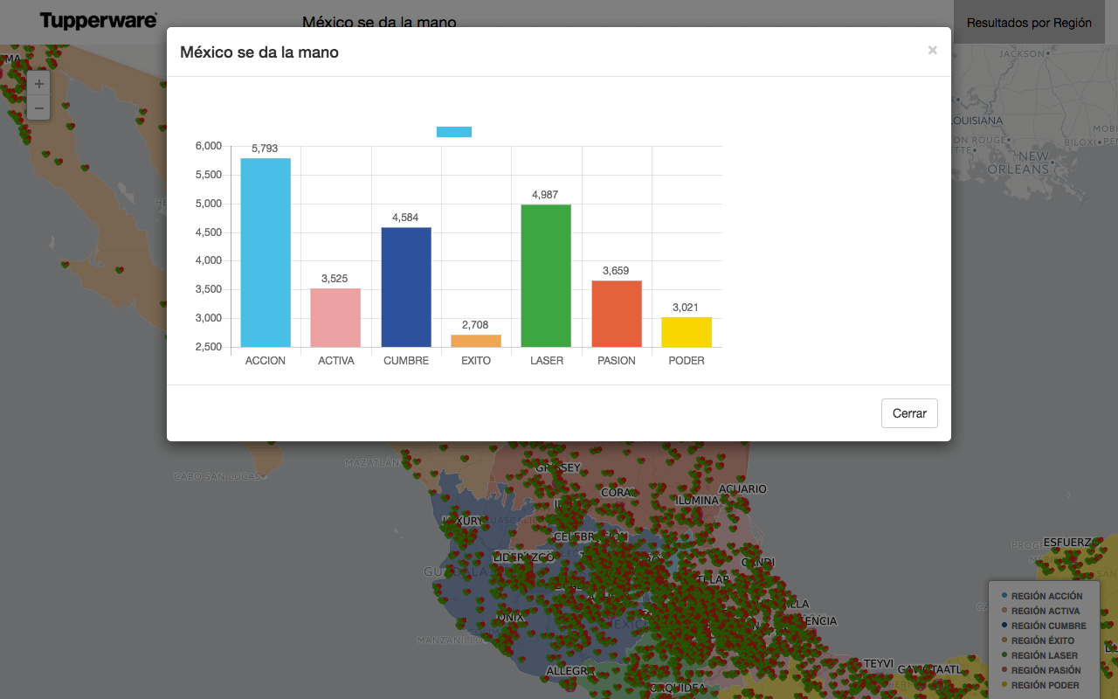This screenshot has height=699, width=1118.
Task: Click the Cerrar button
Action: [909, 413]
